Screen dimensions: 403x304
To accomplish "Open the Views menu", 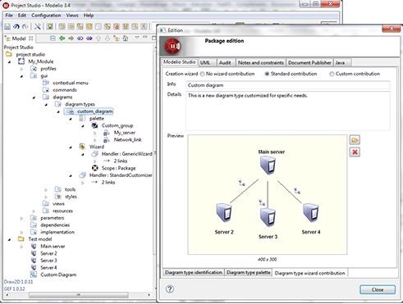I will [x=72, y=16].
